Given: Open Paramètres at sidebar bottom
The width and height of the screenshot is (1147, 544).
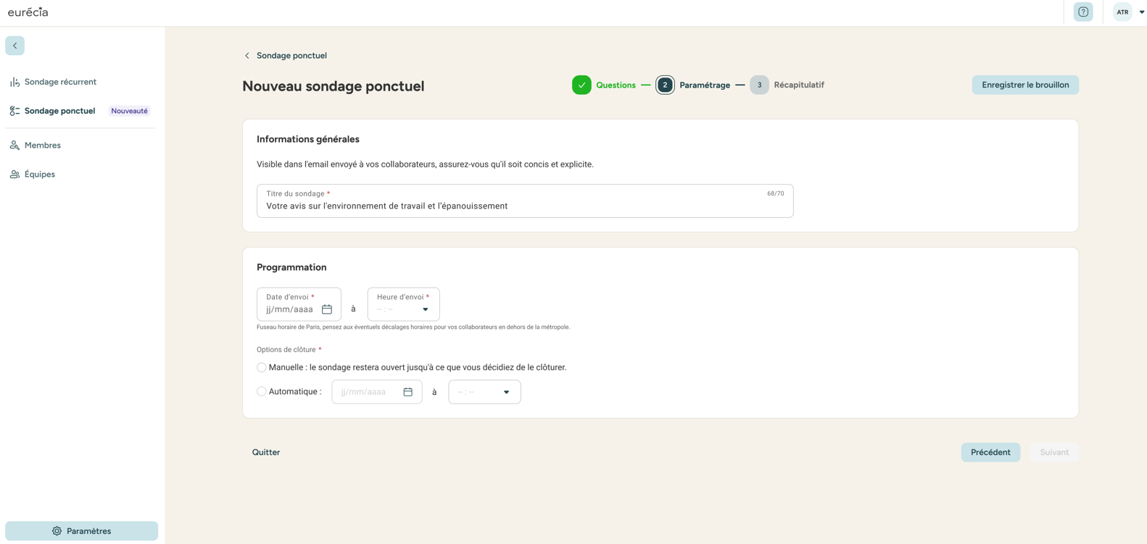Looking at the screenshot, I should pos(81,531).
